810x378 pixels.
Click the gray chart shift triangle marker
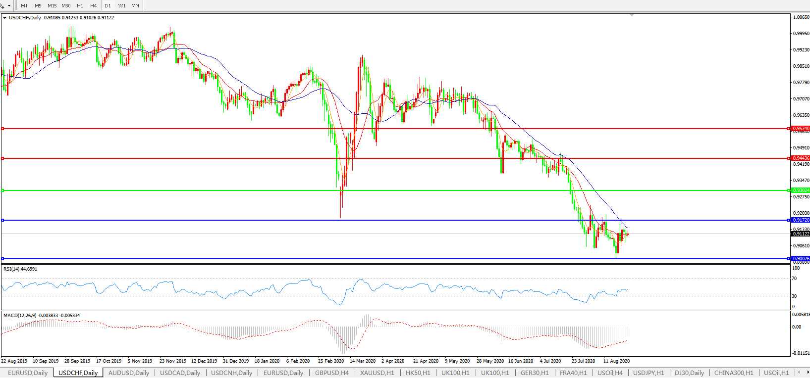tap(632, 15)
